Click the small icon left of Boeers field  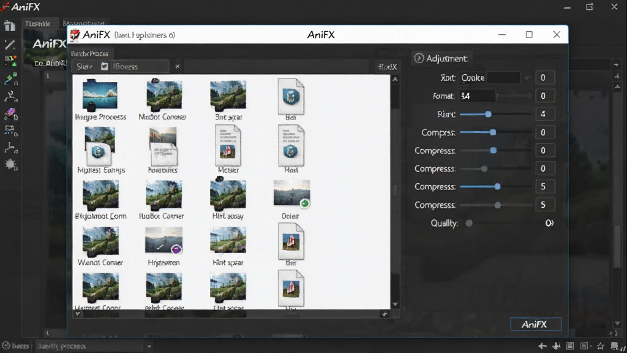click(104, 66)
